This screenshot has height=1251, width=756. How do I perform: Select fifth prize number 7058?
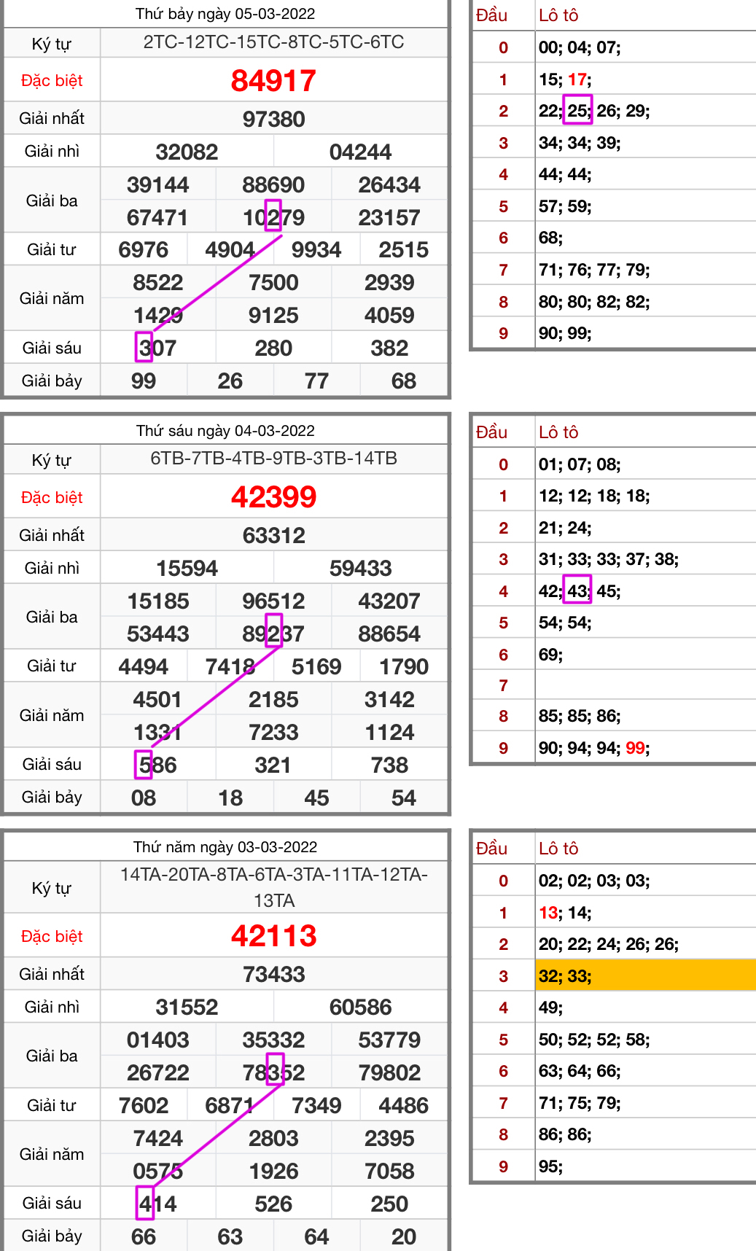[x=389, y=1171]
